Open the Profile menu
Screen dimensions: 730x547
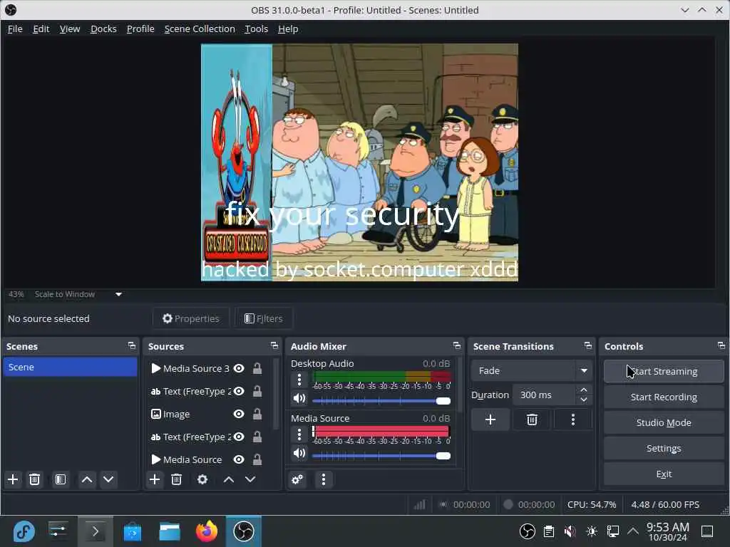coord(140,28)
